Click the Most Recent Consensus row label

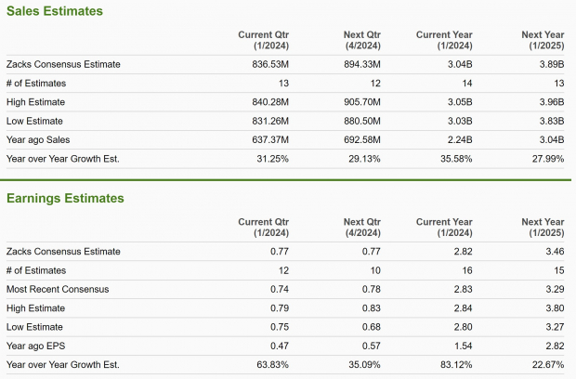click(57, 289)
